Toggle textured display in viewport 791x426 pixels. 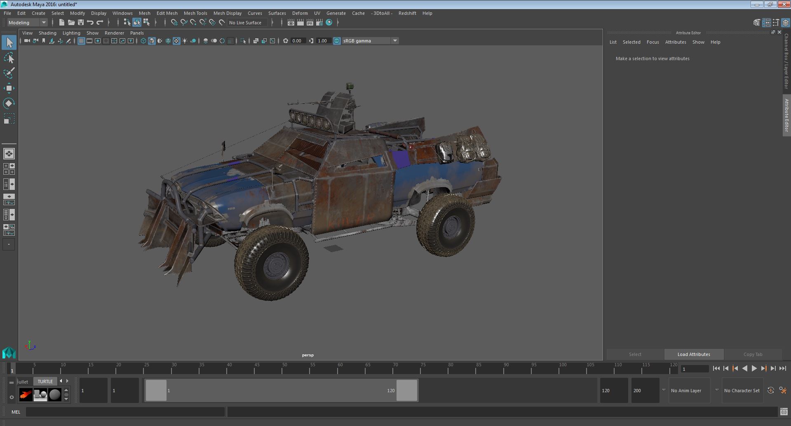176,41
